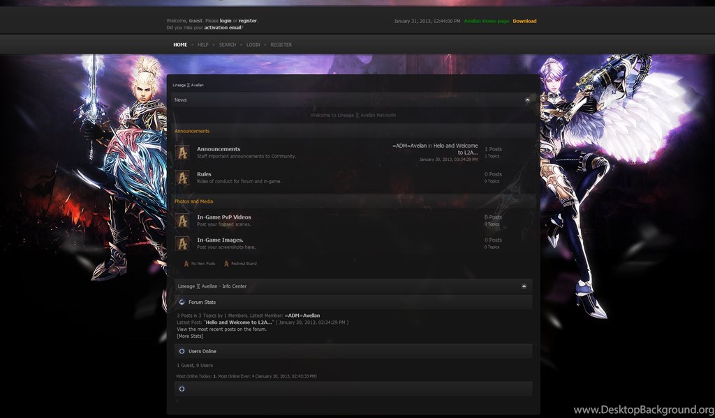This screenshot has width=715, height=418.
Task: Click the 'Most Online Today' statistics line
Action: 246,376
